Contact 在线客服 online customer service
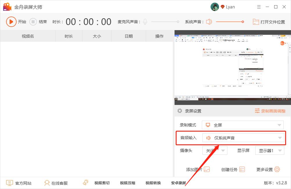The height and width of the screenshot is (189, 291). coord(55,183)
